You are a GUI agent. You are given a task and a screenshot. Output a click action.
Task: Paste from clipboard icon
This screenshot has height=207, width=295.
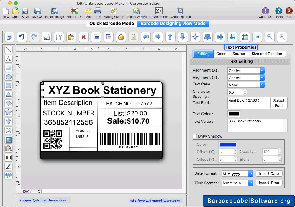71,37
